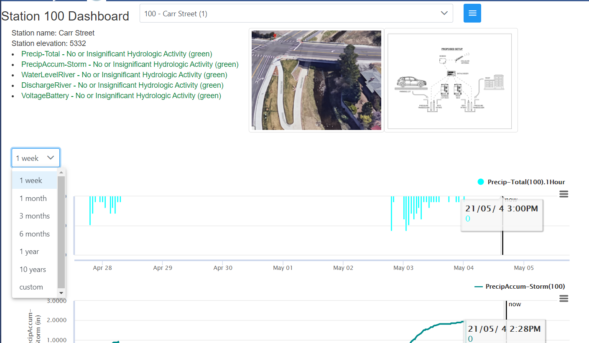The image size is (589, 343).
Task: Pick '1 year' in the range list
Action: [x=34, y=252]
